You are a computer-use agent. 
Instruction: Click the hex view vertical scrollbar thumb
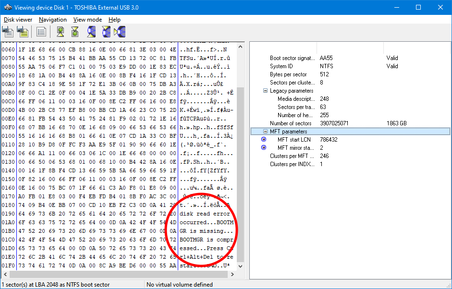241,173
